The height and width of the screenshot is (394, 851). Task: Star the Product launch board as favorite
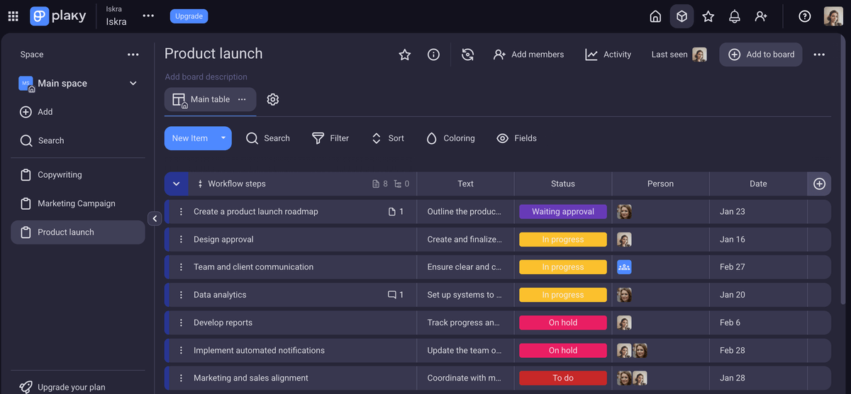404,55
